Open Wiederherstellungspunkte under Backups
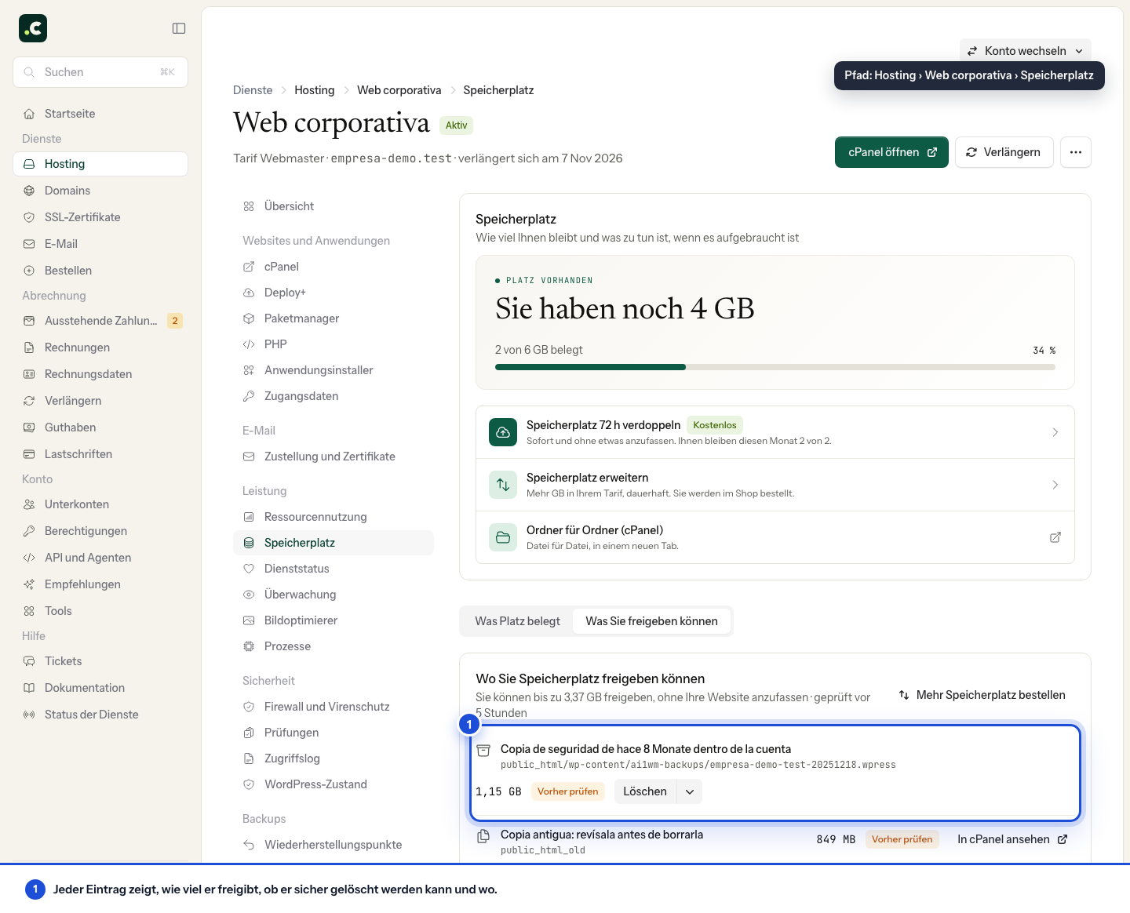This screenshot has height=913, width=1130. [334, 845]
